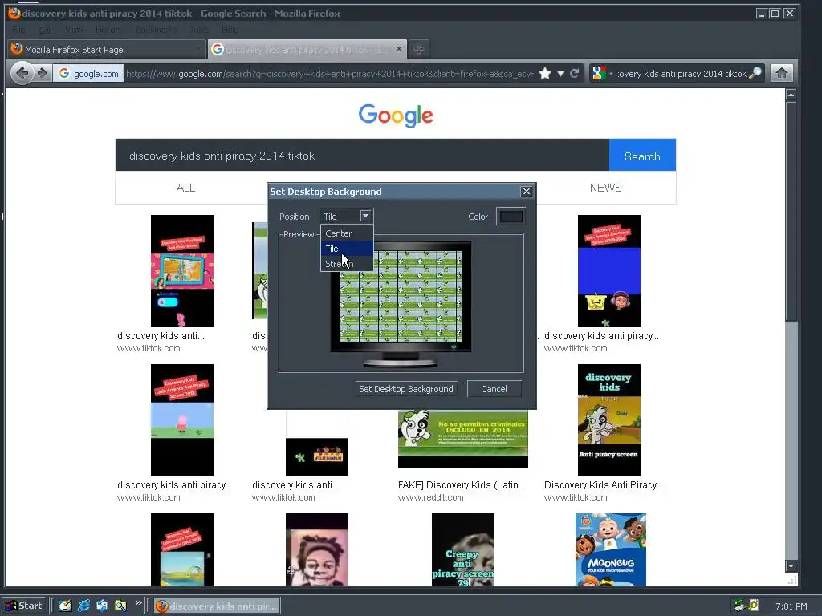Reload the page with the refresh icon
Screen dimensions: 822x616
pyautogui.click(x=575, y=73)
